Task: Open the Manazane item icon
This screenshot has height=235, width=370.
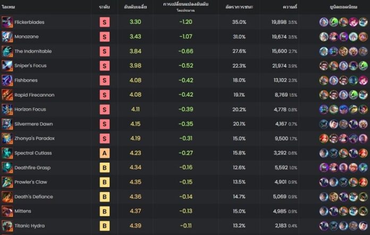Action: tap(7, 37)
